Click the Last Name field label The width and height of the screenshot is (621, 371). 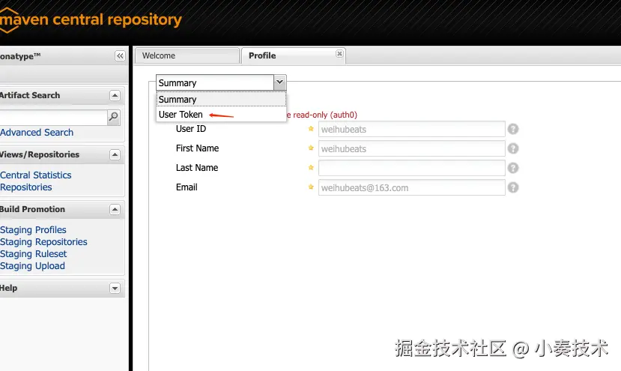[x=197, y=168]
